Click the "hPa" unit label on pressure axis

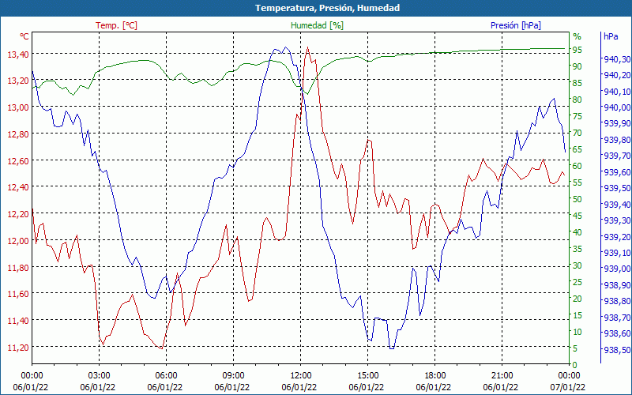[x=611, y=36]
